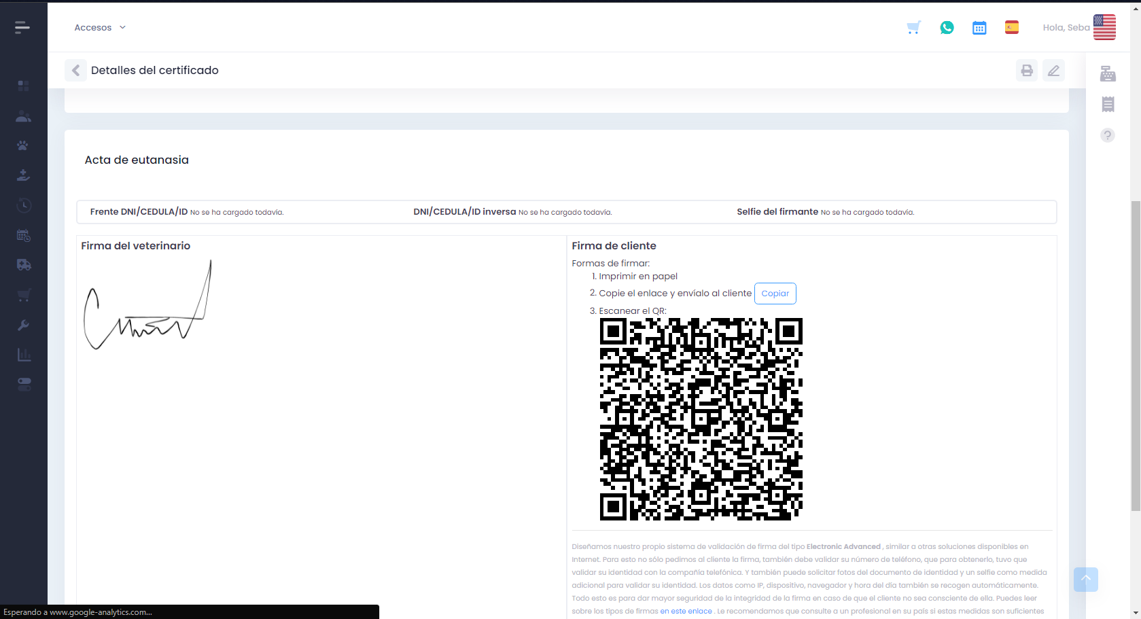This screenshot has height=619, width=1141.
Task: Open the 'en este enlace' link
Action: click(x=686, y=611)
